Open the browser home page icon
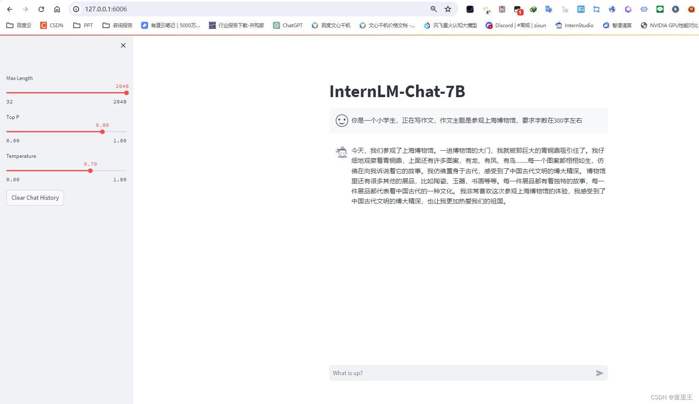Screen dimensions: 699x404 click(57, 9)
